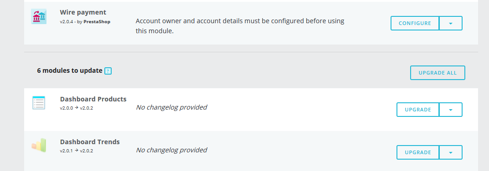Click the Dashboard Products list icon
This screenshot has height=171, width=489.
pyautogui.click(x=39, y=103)
